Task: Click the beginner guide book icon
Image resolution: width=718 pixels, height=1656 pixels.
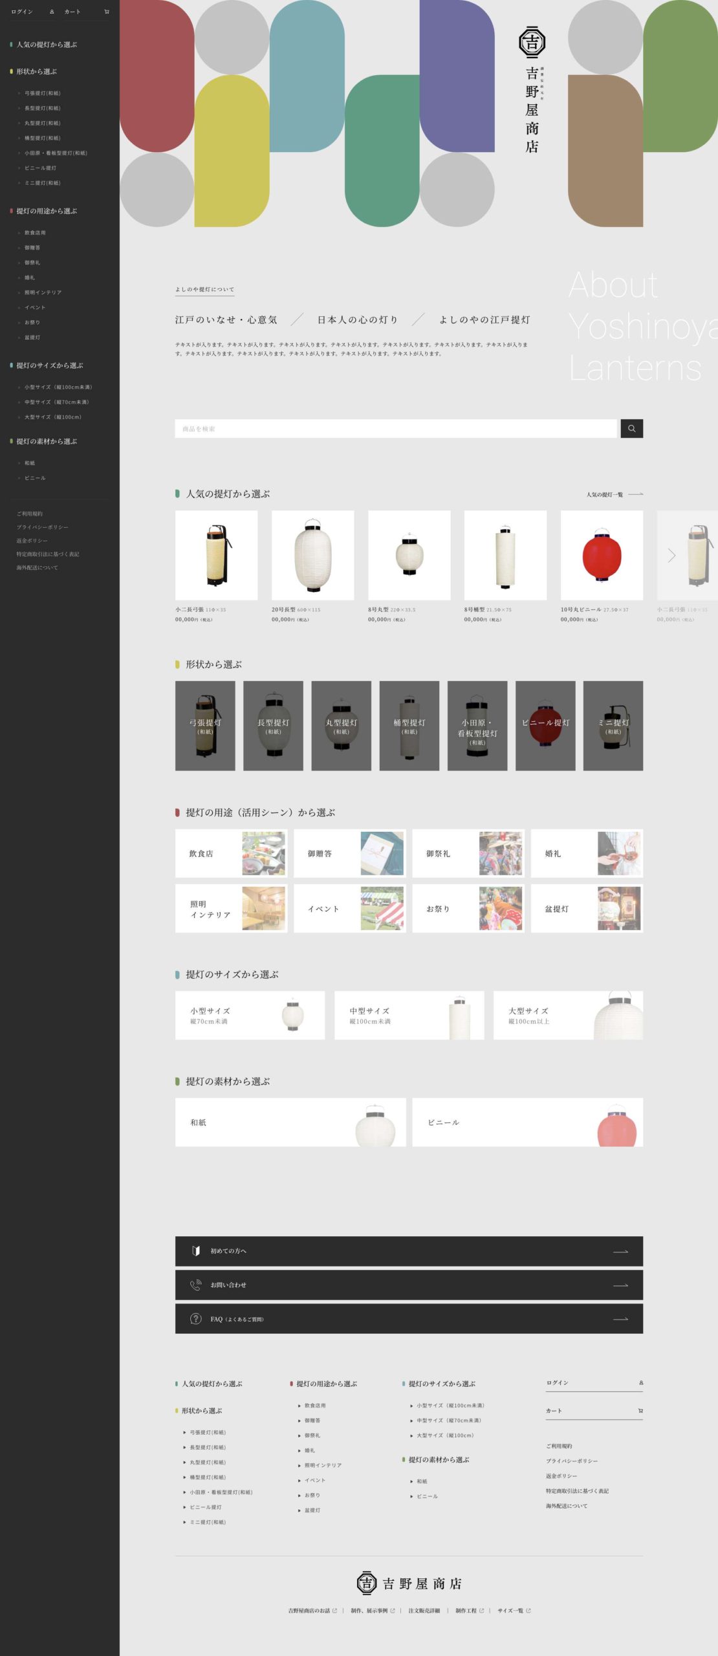Action: pos(196,1250)
